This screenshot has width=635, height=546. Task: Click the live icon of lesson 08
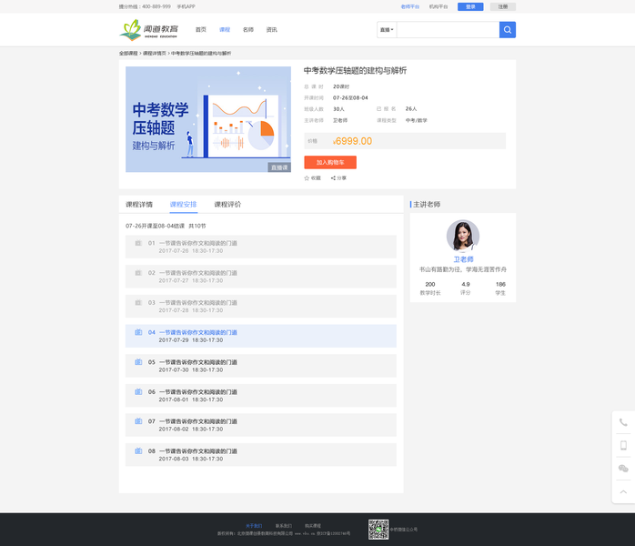(x=138, y=450)
